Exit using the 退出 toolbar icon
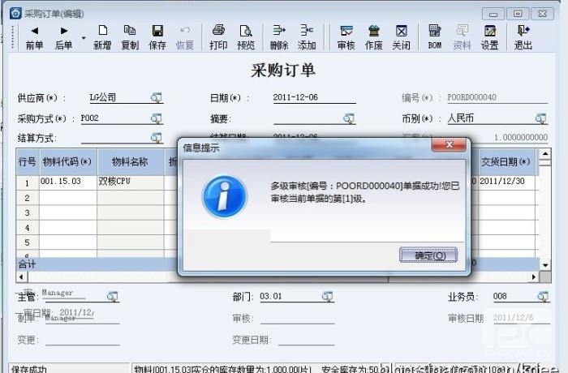 [x=523, y=36]
